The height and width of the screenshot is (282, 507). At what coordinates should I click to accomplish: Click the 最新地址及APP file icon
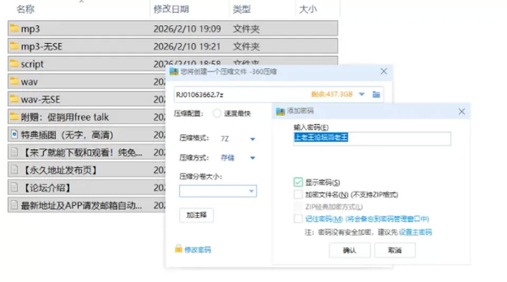click(14, 205)
